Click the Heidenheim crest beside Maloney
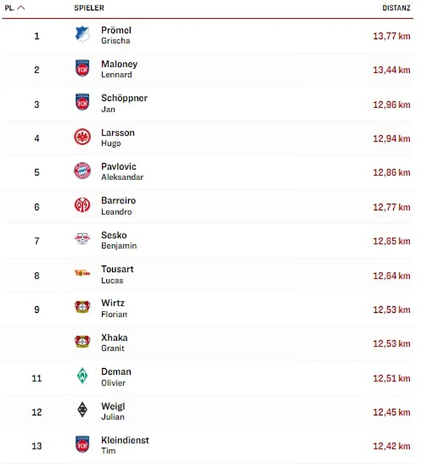The image size is (430, 464). (82, 69)
